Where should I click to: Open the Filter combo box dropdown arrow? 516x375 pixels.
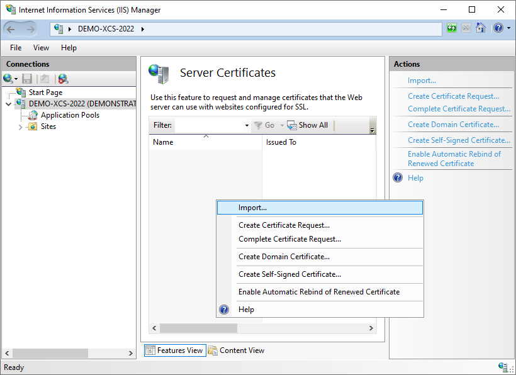(247, 125)
